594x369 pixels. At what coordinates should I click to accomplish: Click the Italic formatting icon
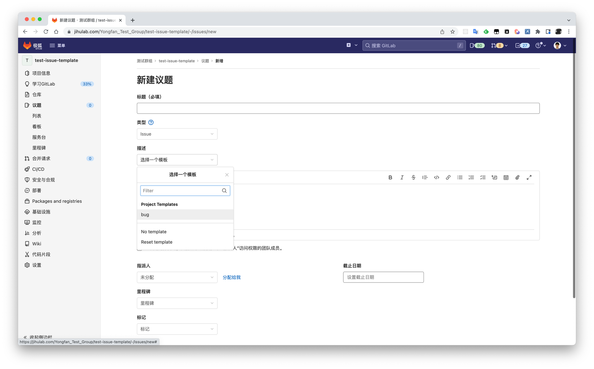402,177
